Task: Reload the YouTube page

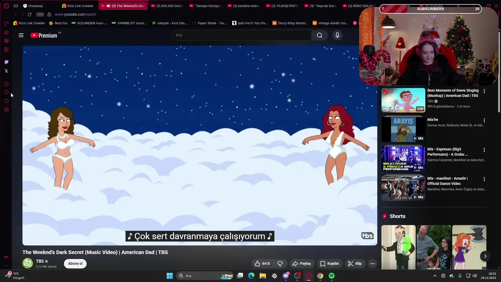Action: click(x=29, y=14)
